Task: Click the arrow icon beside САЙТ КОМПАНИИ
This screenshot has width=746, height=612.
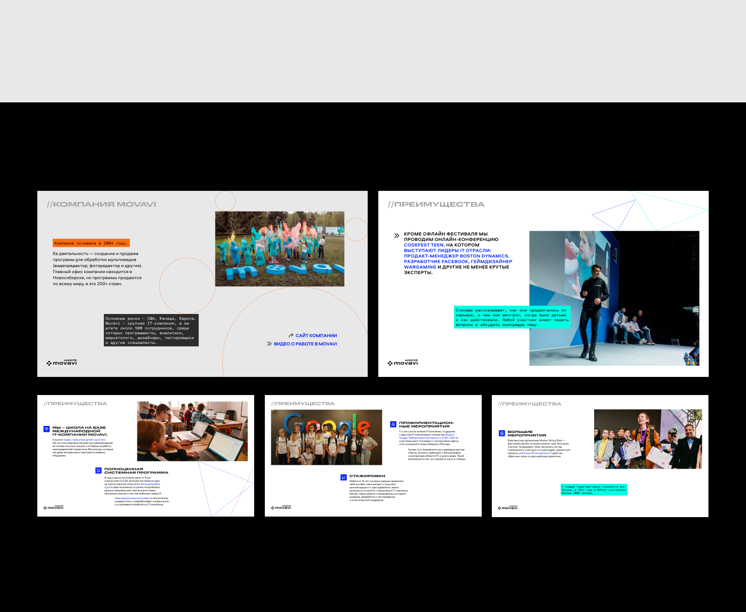Action: click(x=291, y=335)
